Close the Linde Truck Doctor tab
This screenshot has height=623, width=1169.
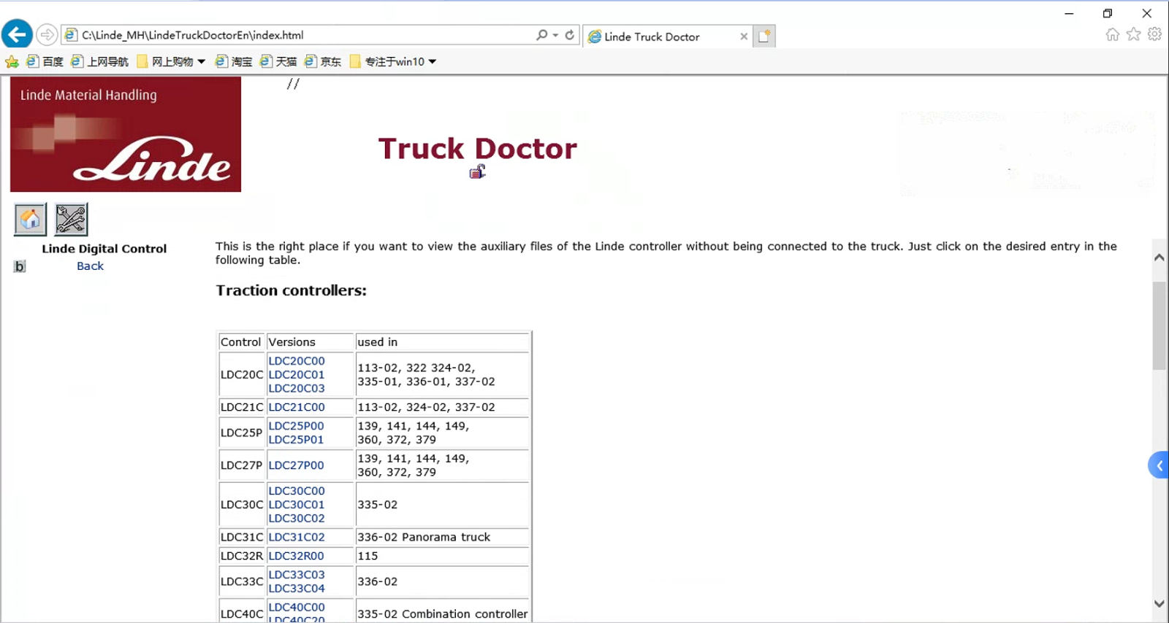744,36
